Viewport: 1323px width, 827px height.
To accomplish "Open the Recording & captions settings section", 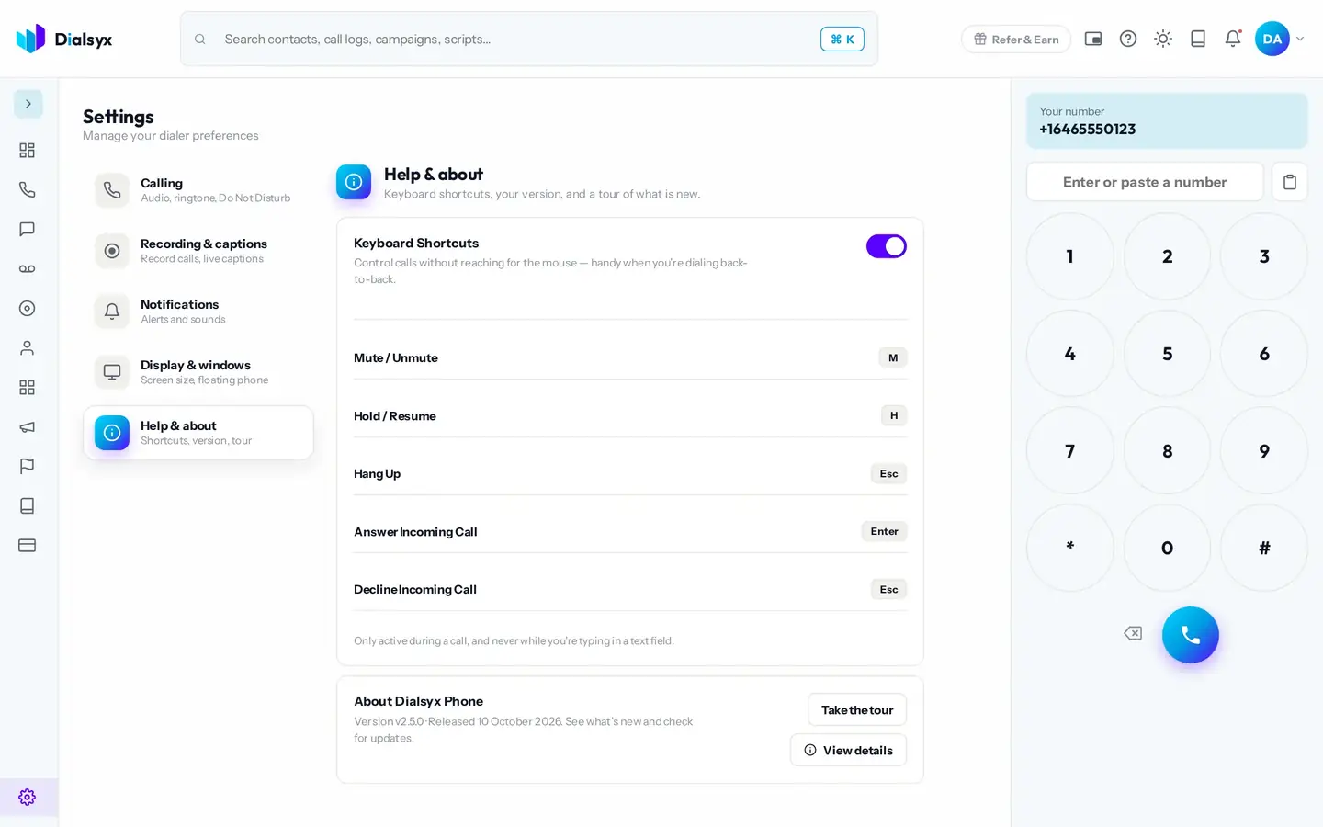I will tap(198, 251).
